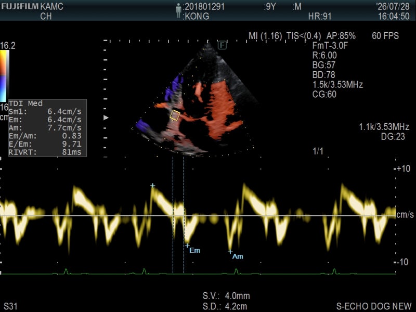This screenshot has height=312, width=416.
Task: Select the Am 7.7cm/s measurement row
Action: point(45,128)
